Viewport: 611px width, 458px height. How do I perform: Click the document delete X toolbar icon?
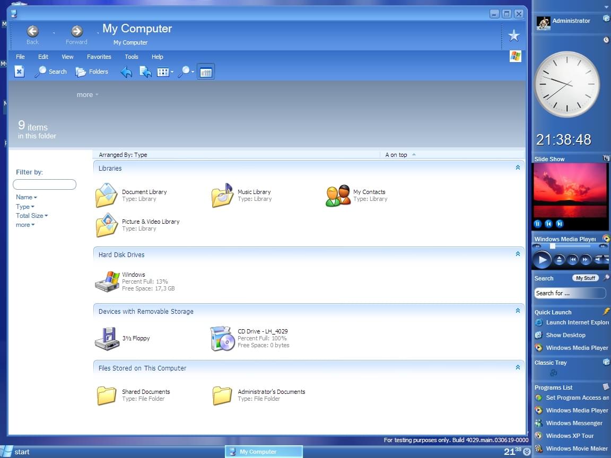tap(19, 72)
